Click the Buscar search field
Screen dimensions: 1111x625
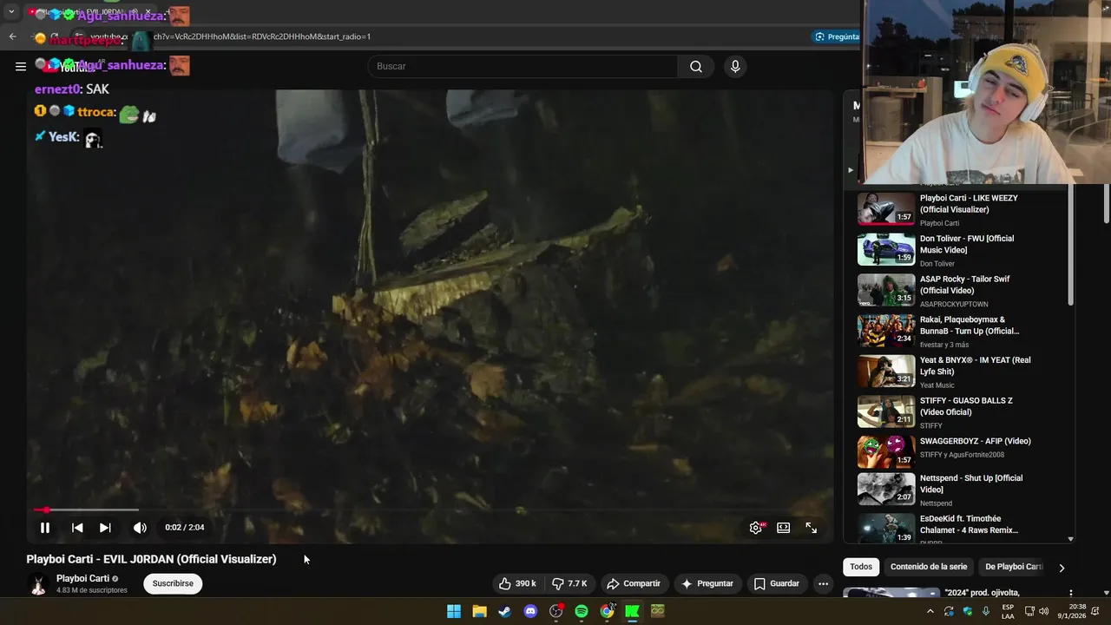coord(523,66)
